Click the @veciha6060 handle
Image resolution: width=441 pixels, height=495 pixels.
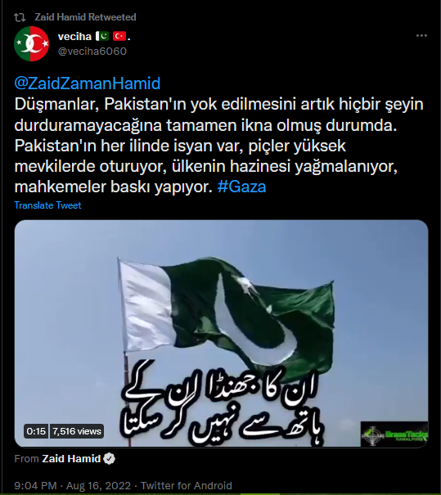coord(92,52)
